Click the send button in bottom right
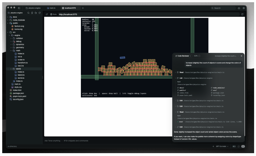The image size is (256, 156). (243, 146)
